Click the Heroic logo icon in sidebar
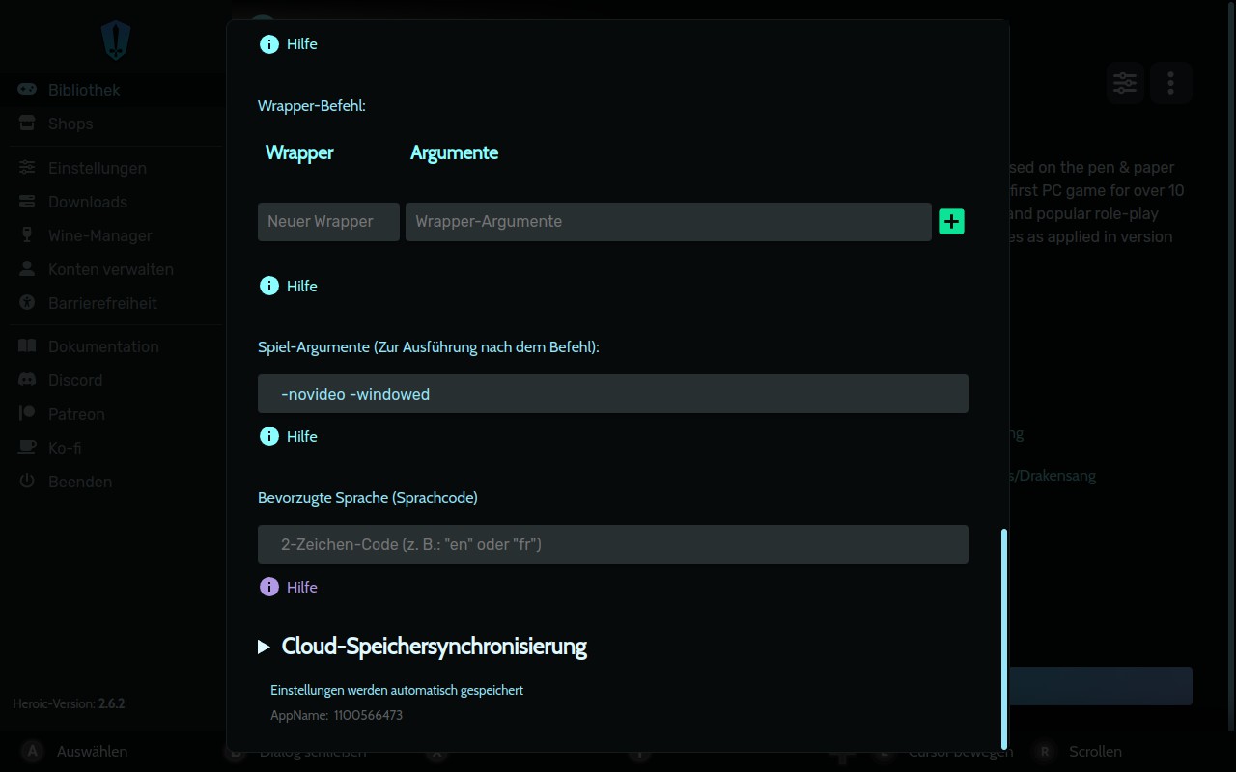Screen dimensions: 1236x772 click(116, 41)
